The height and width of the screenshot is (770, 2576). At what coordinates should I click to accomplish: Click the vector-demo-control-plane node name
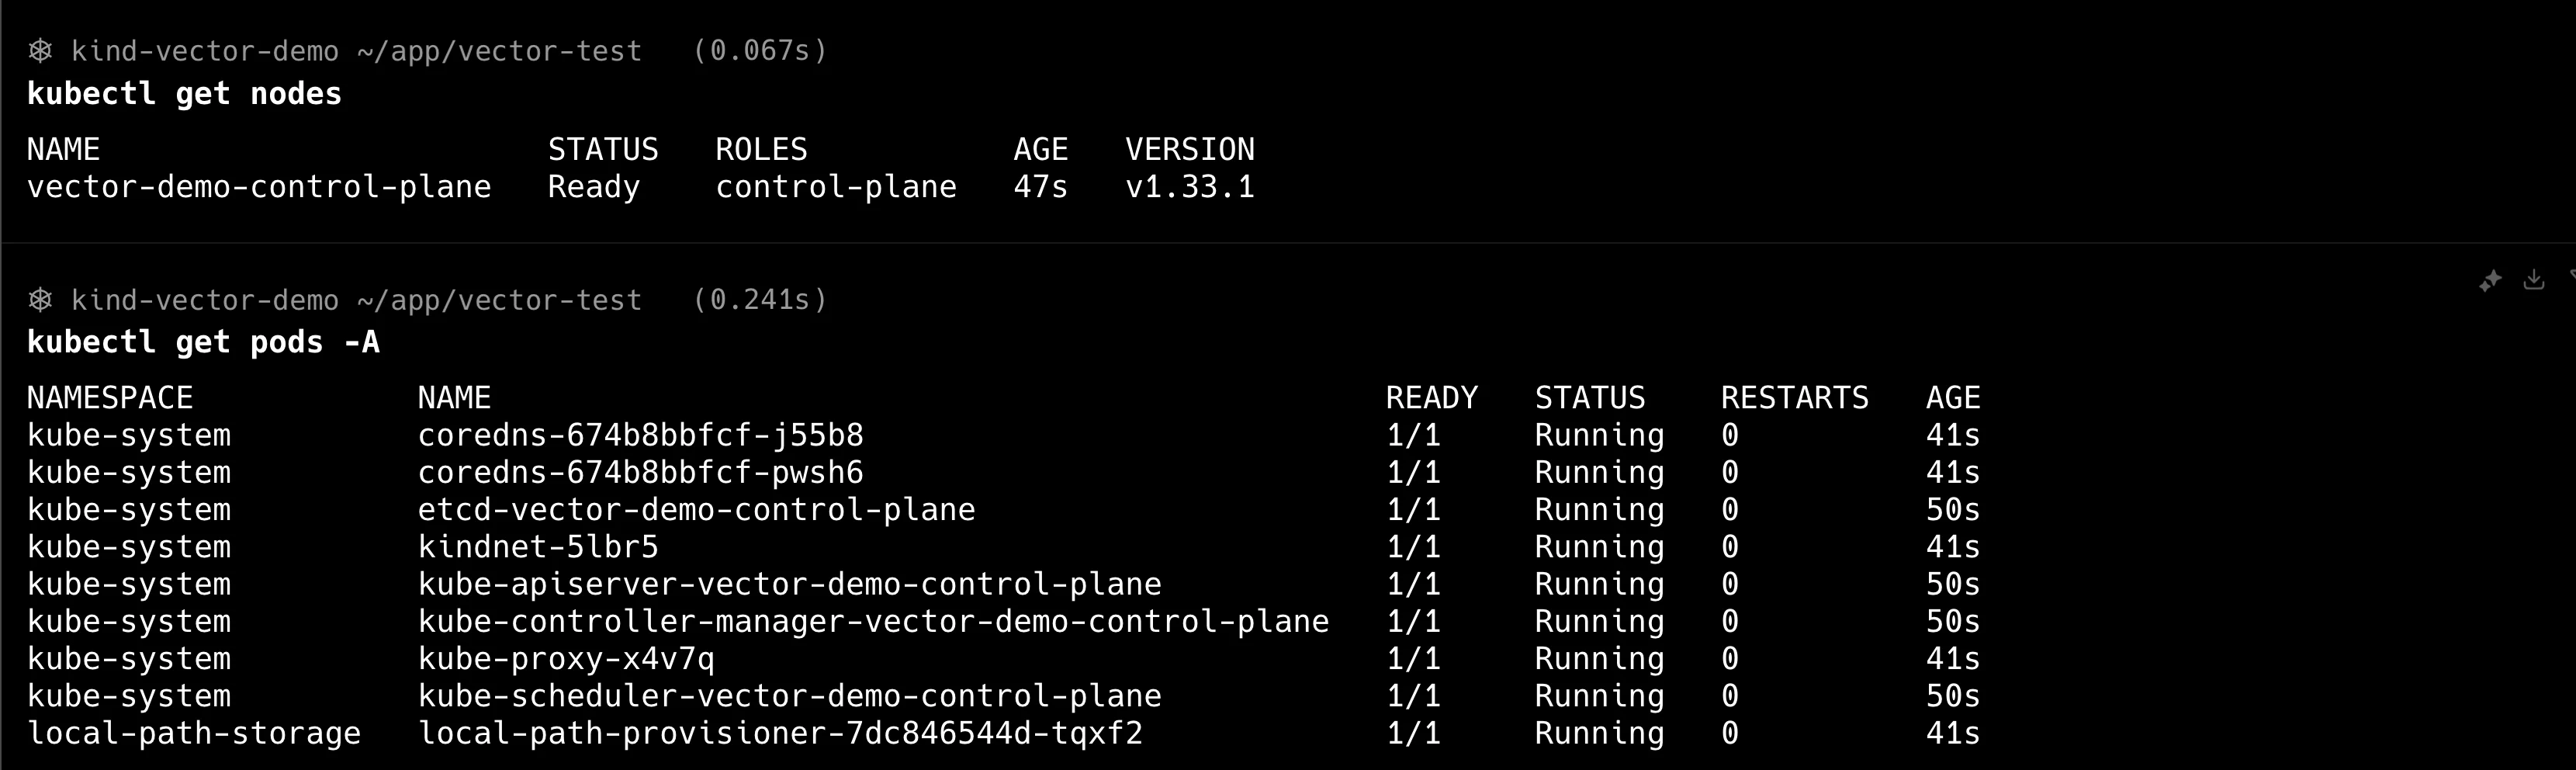pyautogui.click(x=259, y=187)
